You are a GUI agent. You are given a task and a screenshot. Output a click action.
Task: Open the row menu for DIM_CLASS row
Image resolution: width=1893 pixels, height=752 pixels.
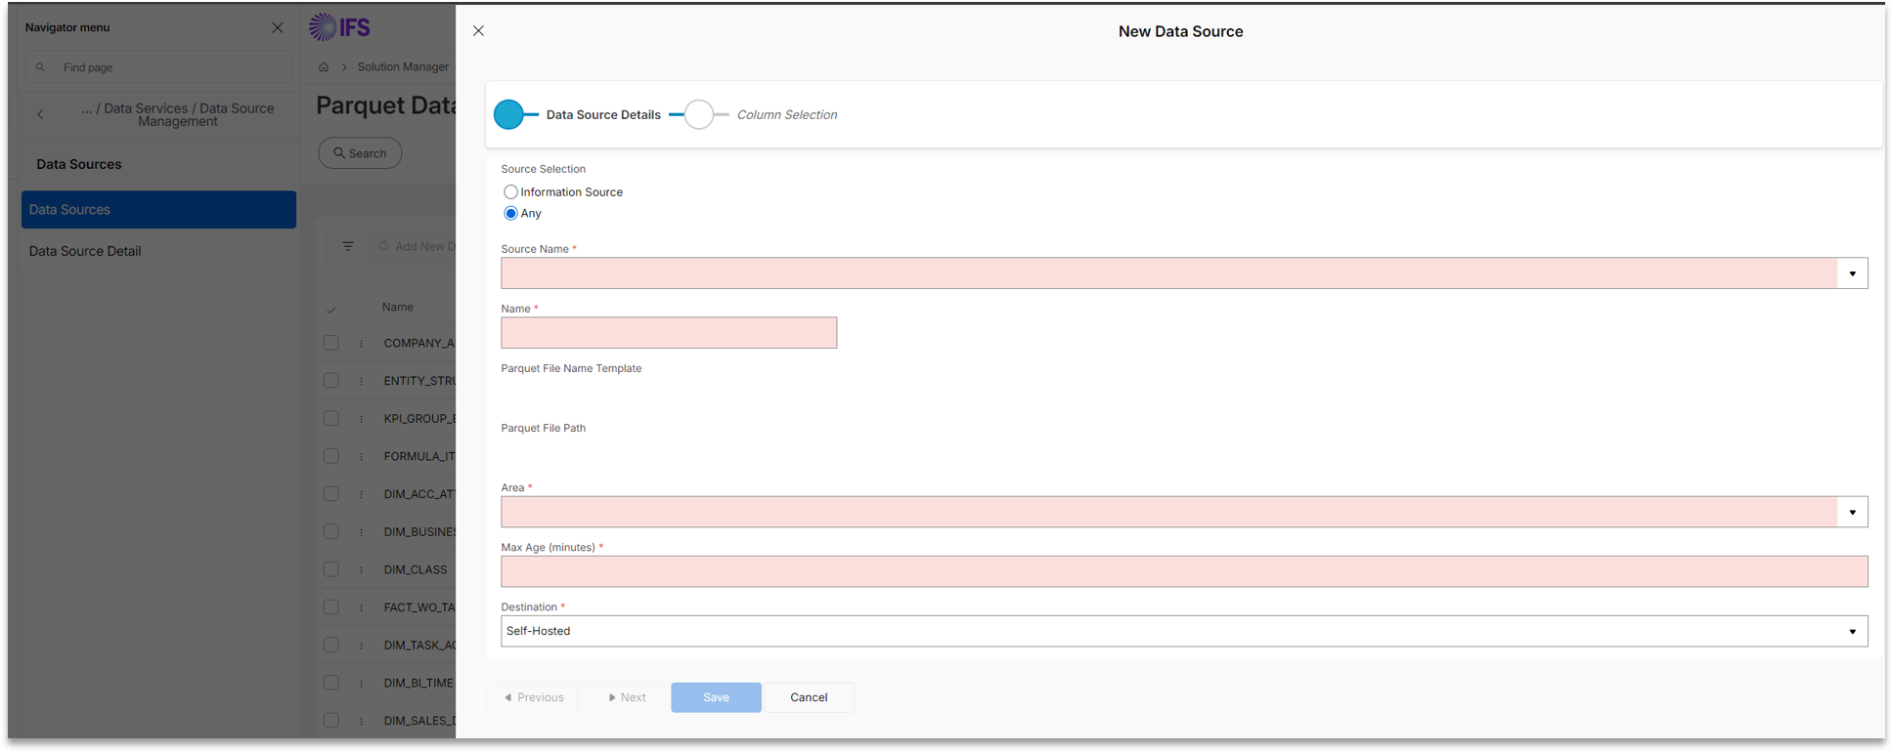(361, 569)
